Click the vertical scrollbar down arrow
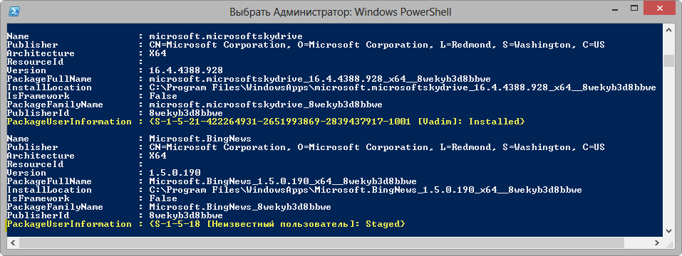The height and width of the screenshot is (256, 682). pos(668,231)
